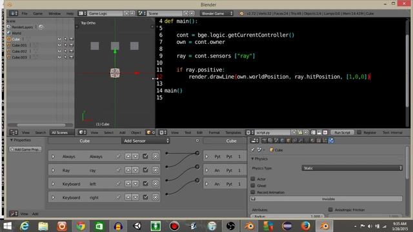
Task: Open the Add Sensor dropdown
Action: pyautogui.click(x=146, y=141)
